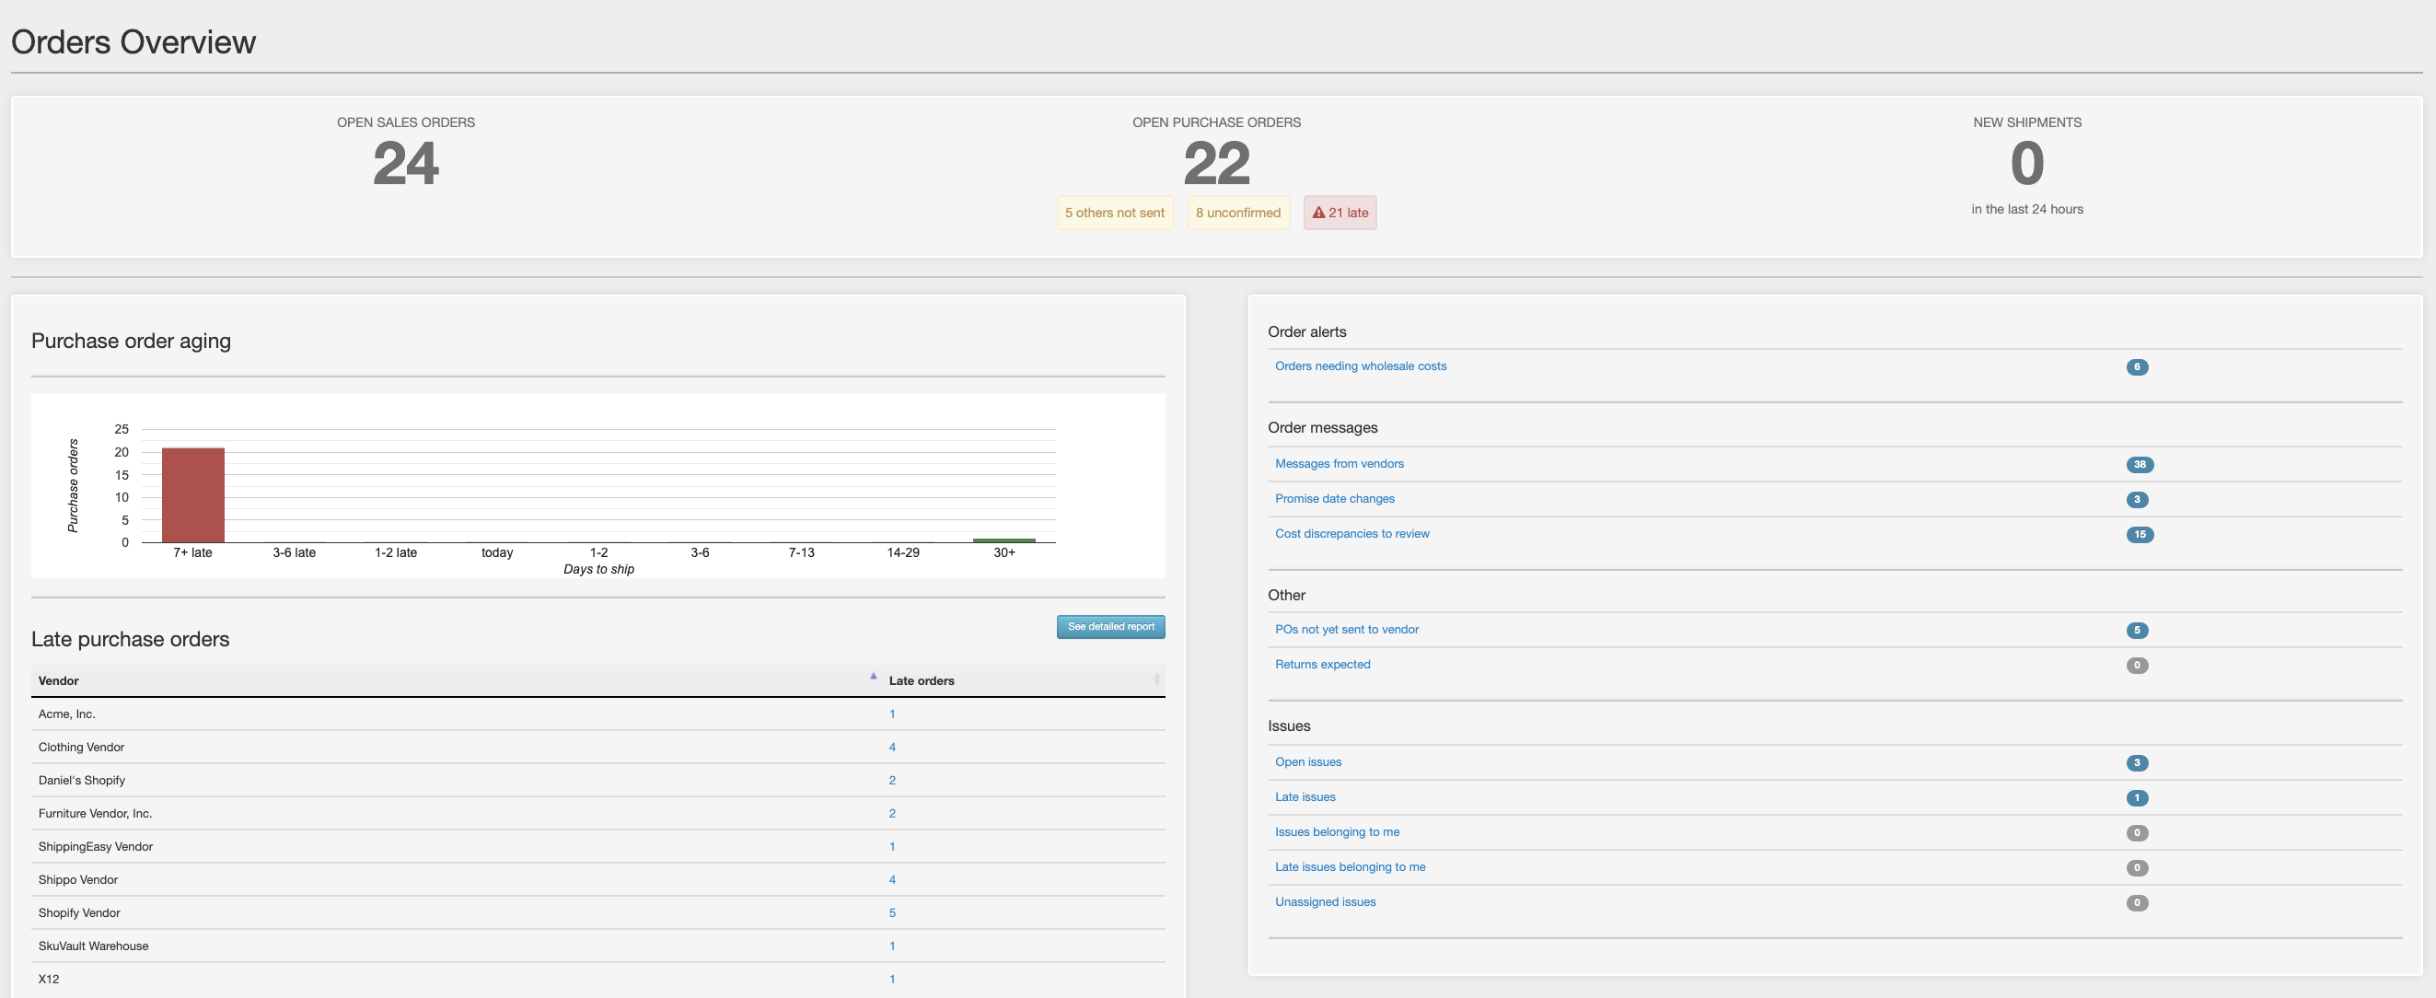Select the Acme, Inc. vendor name
The width and height of the screenshot is (2436, 998).
(x=66, y=714)
